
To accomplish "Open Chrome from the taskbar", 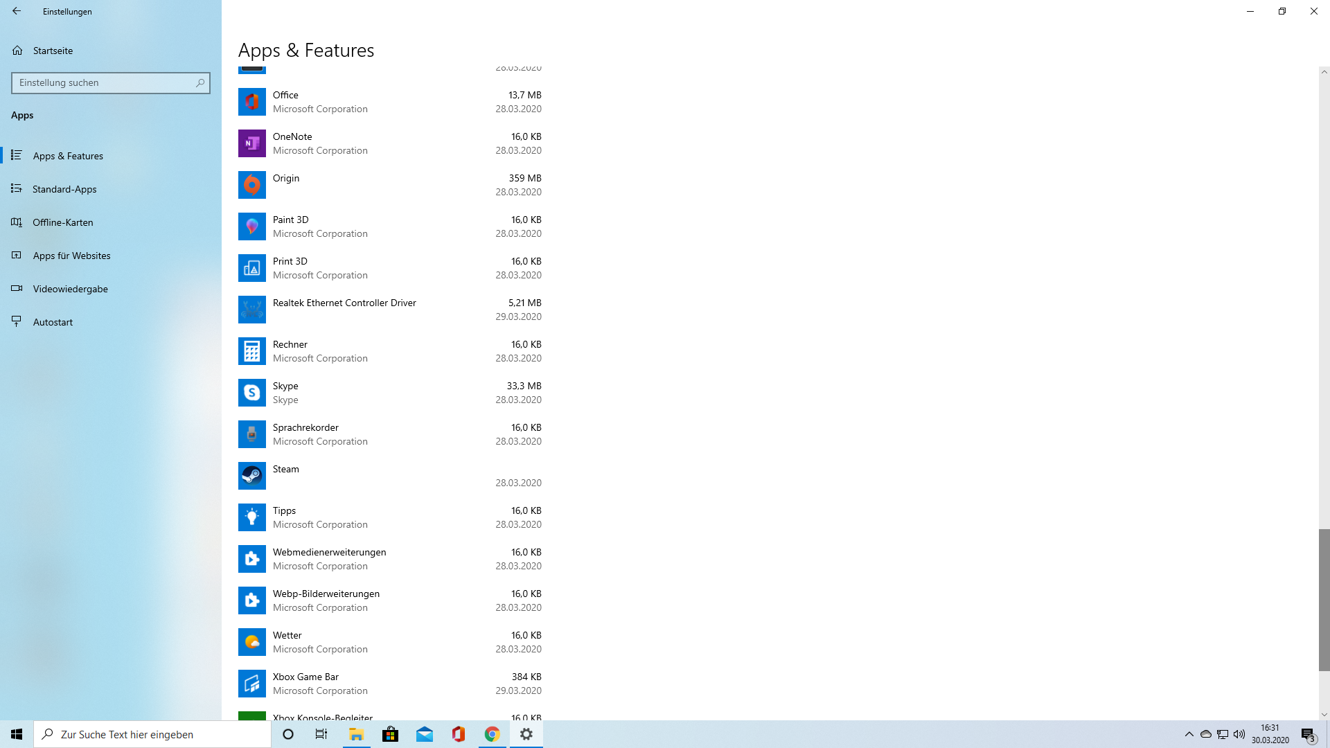I will coord(492,734).
